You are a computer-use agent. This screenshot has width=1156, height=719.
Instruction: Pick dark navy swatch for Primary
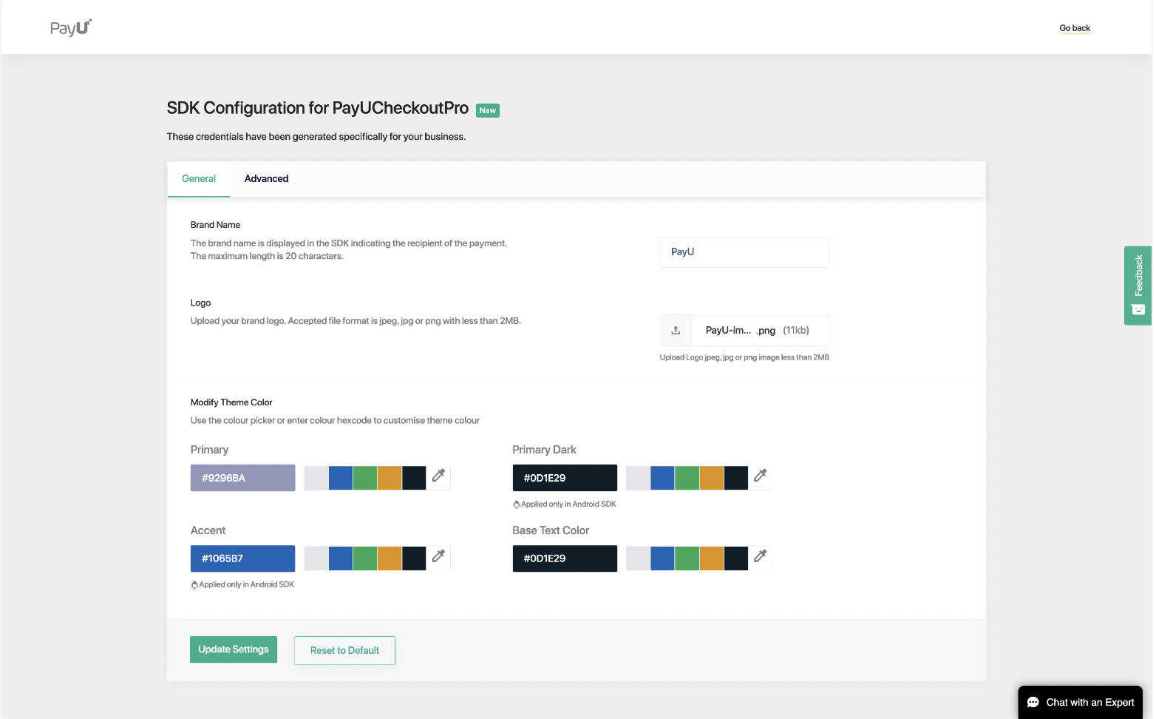(x=414, y=478)
